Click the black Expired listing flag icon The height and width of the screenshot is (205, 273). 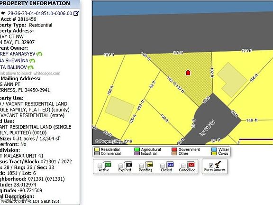tap(128, 165)
